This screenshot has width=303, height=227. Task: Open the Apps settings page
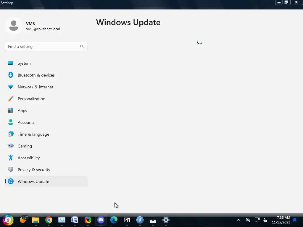(46, 111)
